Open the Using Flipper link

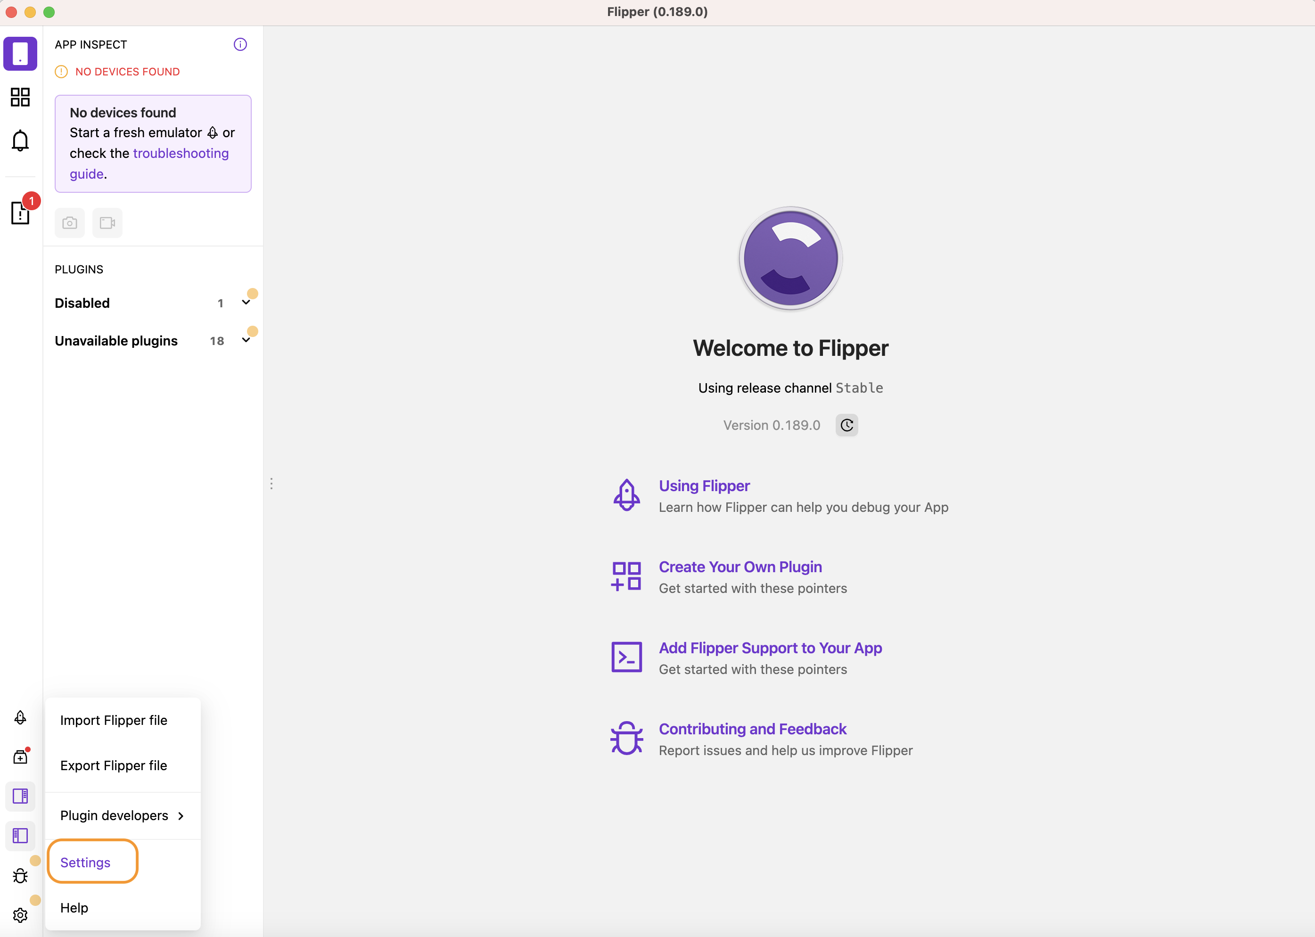[x=704, y=486]
